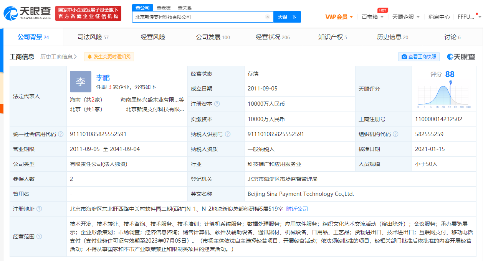Click the 附近公司 link
The image size is (483, 261).
pos(297,209)
